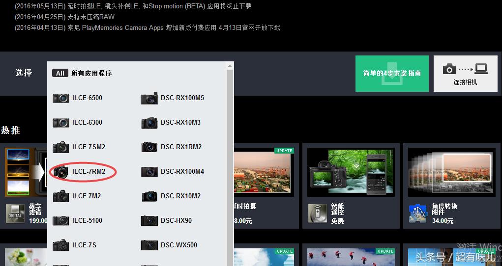Choose ILCE-6500 model label

tap(87, 98)
